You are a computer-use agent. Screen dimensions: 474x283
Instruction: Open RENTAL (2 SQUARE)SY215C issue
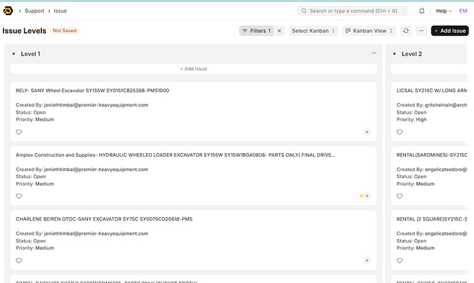coord(431,219)
